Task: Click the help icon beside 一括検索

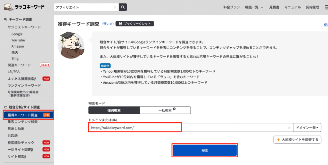Action: point(174,109)
